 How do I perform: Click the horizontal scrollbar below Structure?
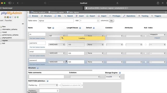point(60,70)
